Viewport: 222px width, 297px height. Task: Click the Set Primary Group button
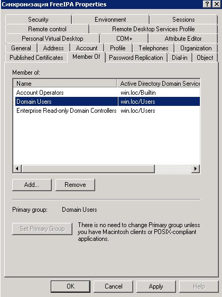(x=42, y=229)
